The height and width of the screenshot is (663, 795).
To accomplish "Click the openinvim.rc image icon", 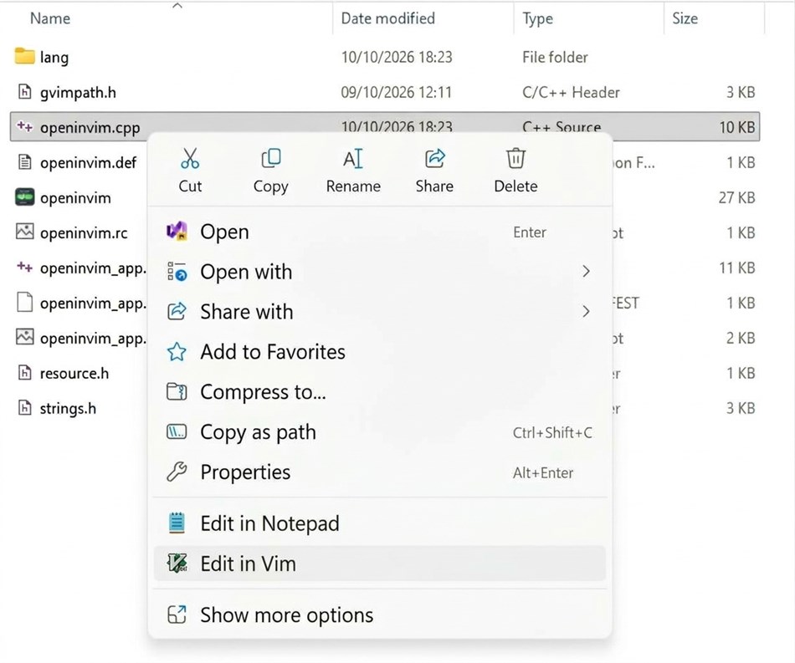I will coord(24,232).
